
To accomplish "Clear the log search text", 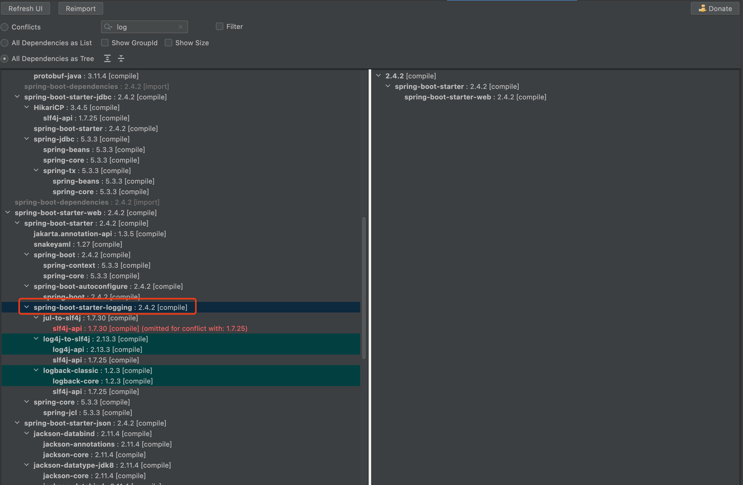I will coord(180,27).
